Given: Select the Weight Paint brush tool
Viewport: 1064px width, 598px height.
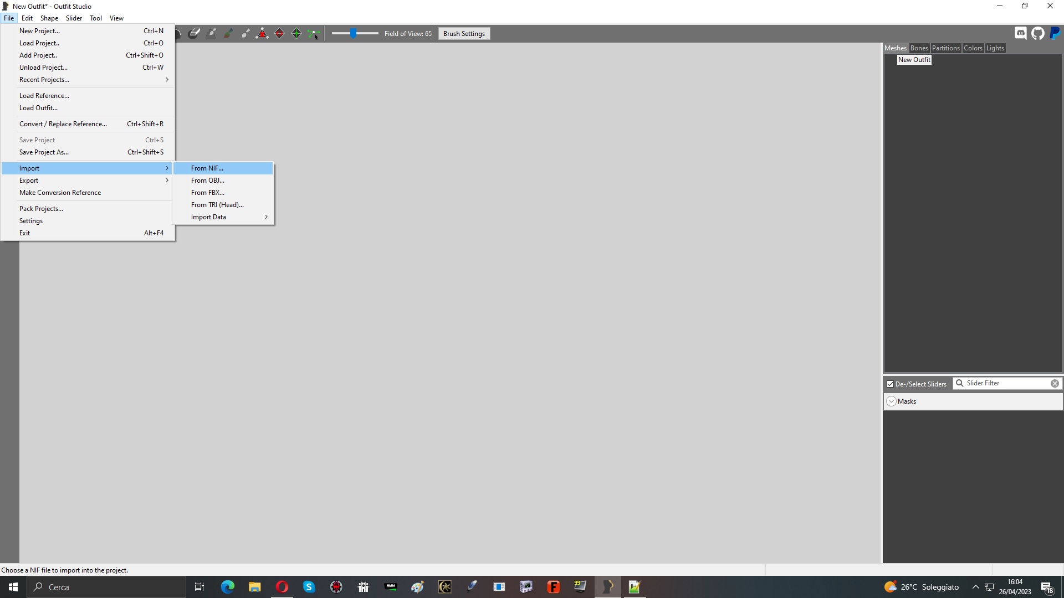Looking at the screenshot, I should pyautogui.click(x=211, y=34).
